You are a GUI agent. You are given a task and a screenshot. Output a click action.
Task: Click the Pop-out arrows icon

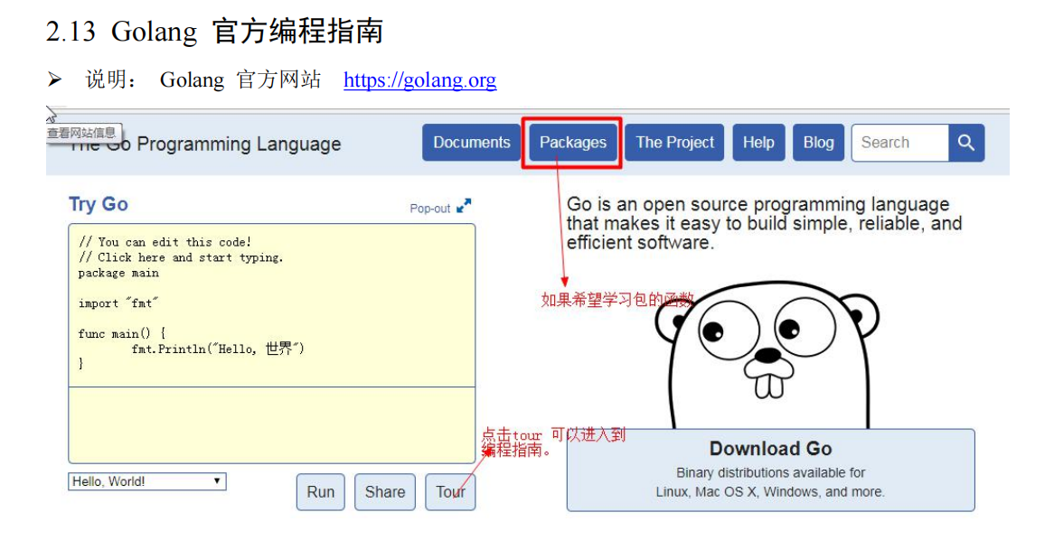point(464,206)
